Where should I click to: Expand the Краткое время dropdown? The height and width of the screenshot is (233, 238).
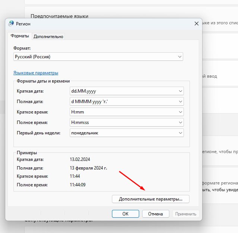[x=127, y=112]
